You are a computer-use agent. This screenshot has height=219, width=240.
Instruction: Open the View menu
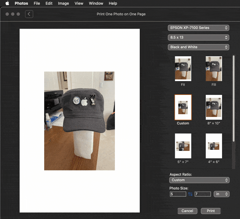pyautogui.click(x=79, y=3)
